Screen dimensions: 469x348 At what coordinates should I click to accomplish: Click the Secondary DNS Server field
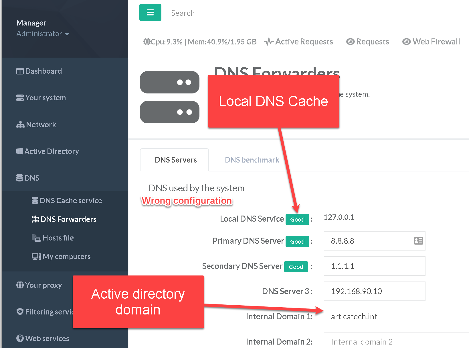click(374, 266)
